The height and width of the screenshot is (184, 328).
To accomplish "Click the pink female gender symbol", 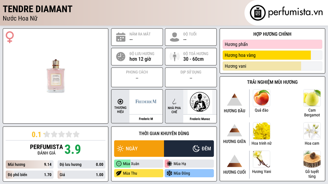I will (x=10, y=37).
